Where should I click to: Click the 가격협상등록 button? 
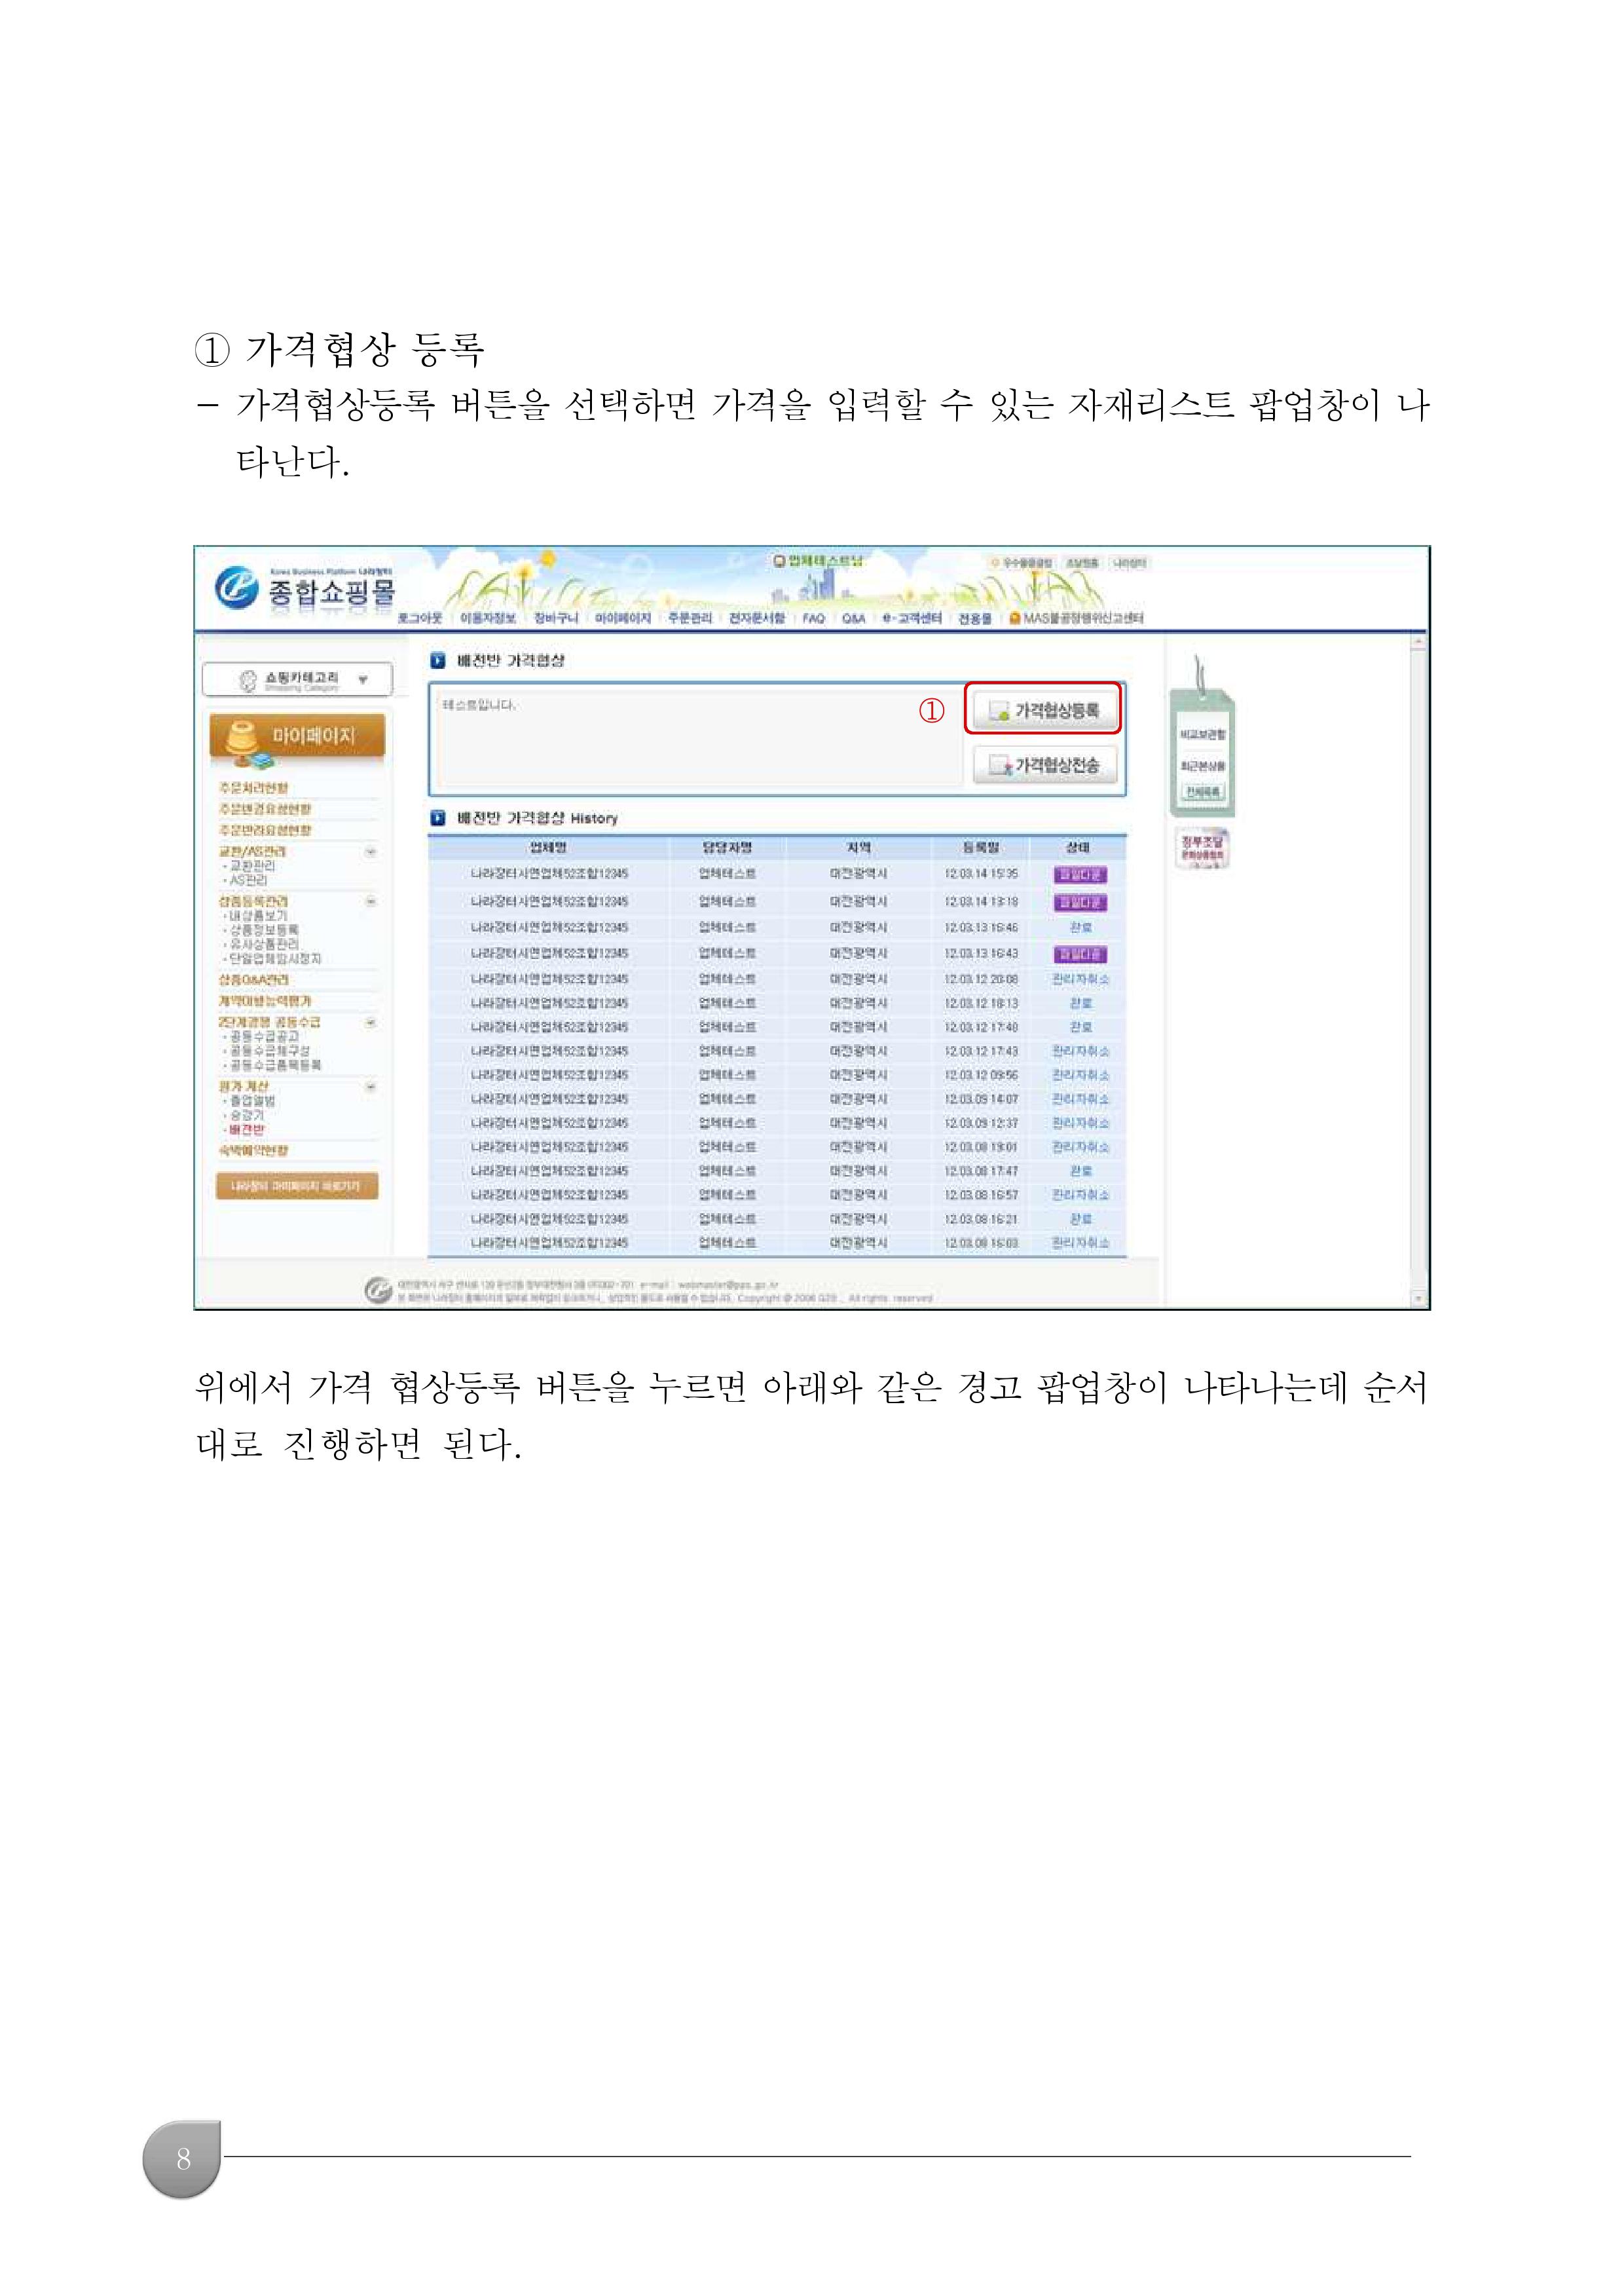coord(1044,710)
